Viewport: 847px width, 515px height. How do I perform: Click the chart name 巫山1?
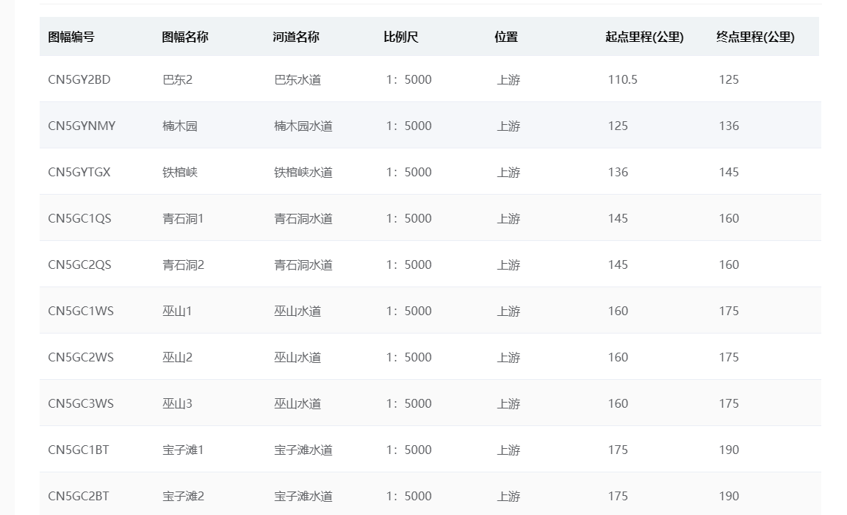[178, 311]
